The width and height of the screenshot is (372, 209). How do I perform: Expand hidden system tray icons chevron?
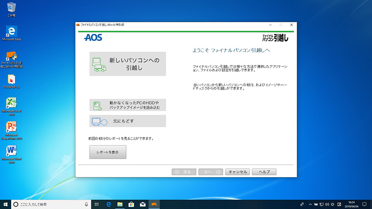pyautogui.click(x=310, y=204)
